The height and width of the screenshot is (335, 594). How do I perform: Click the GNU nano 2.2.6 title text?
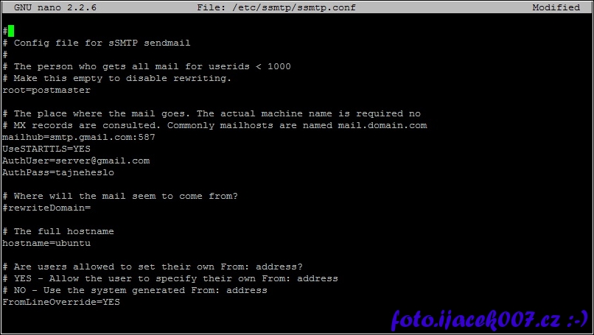[55, 7]
